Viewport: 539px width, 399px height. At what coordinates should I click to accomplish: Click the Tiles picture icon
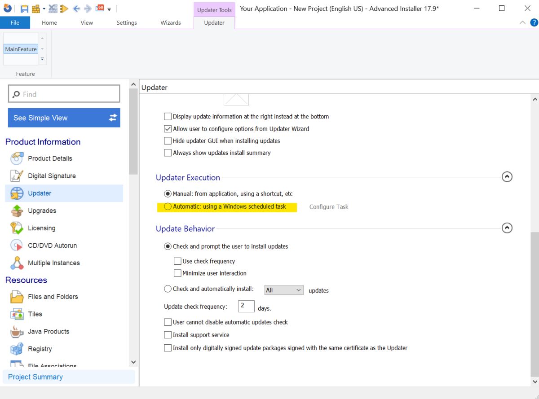pos(17,314)
